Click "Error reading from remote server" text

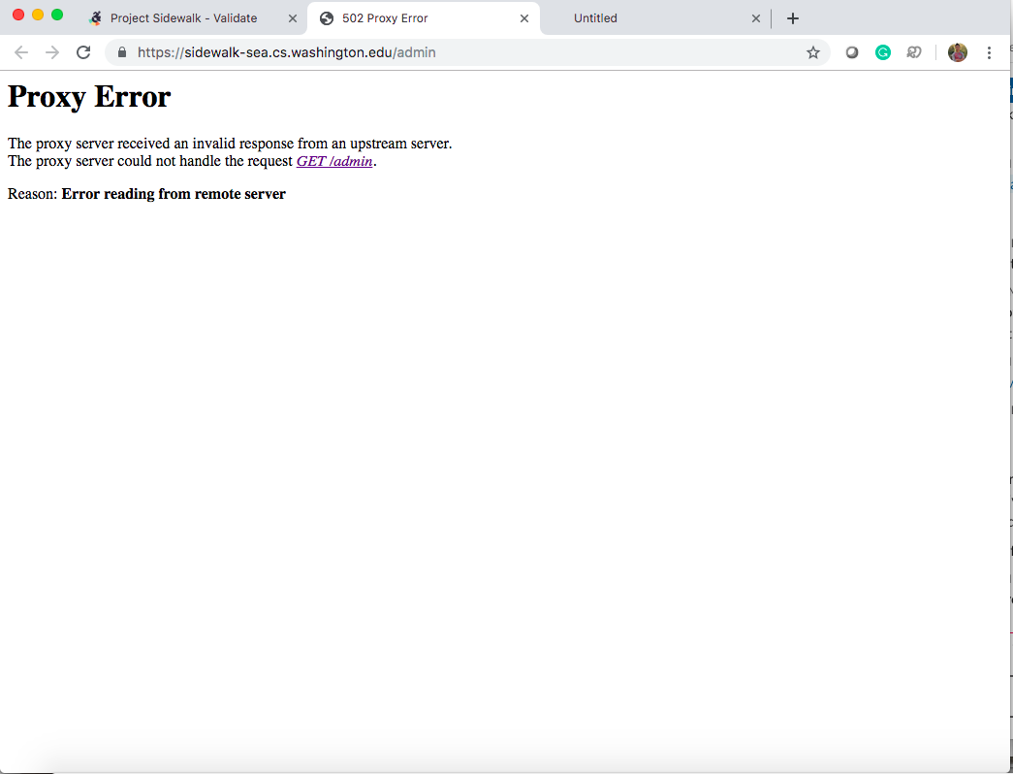(x=174, y=194)
